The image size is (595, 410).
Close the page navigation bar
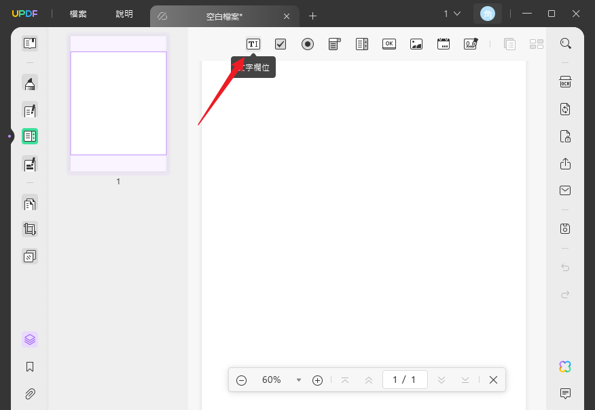tap(493, 380)
